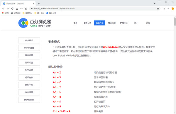176x114 pixels.
Task: Click the page vertical scrollbar thumb
Action: pos(175,22)
